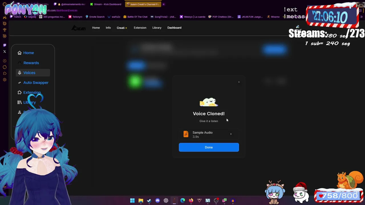This screenshot has width=365, height=205.
Task: Open a new browser tab
Action: [163, 4]
